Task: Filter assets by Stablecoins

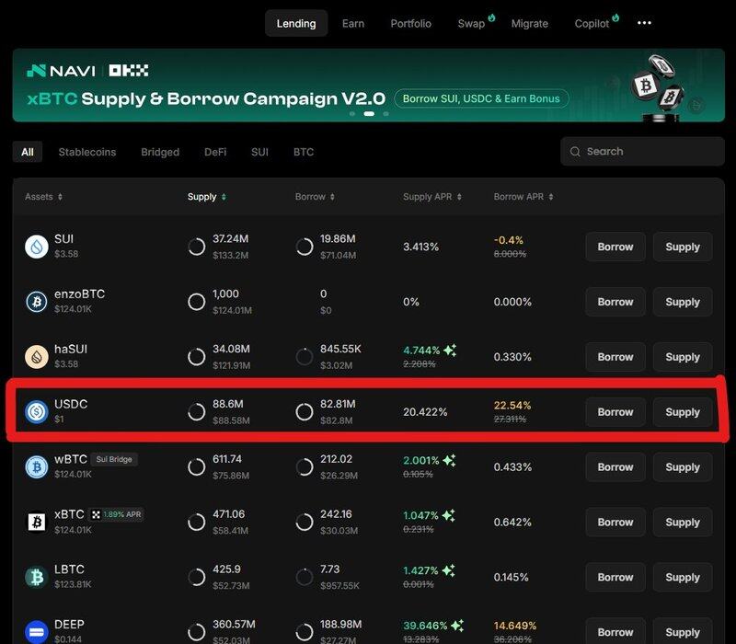Action: [x=87, y=152]
